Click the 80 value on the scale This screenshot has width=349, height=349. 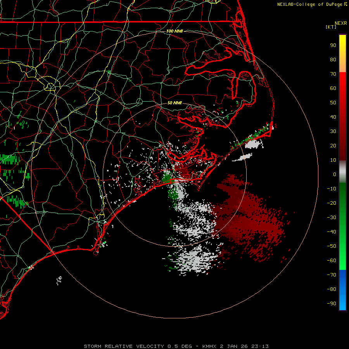333,59
